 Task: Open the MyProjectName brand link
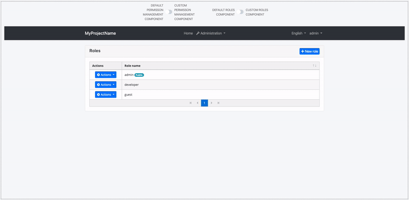coord(100,33)
